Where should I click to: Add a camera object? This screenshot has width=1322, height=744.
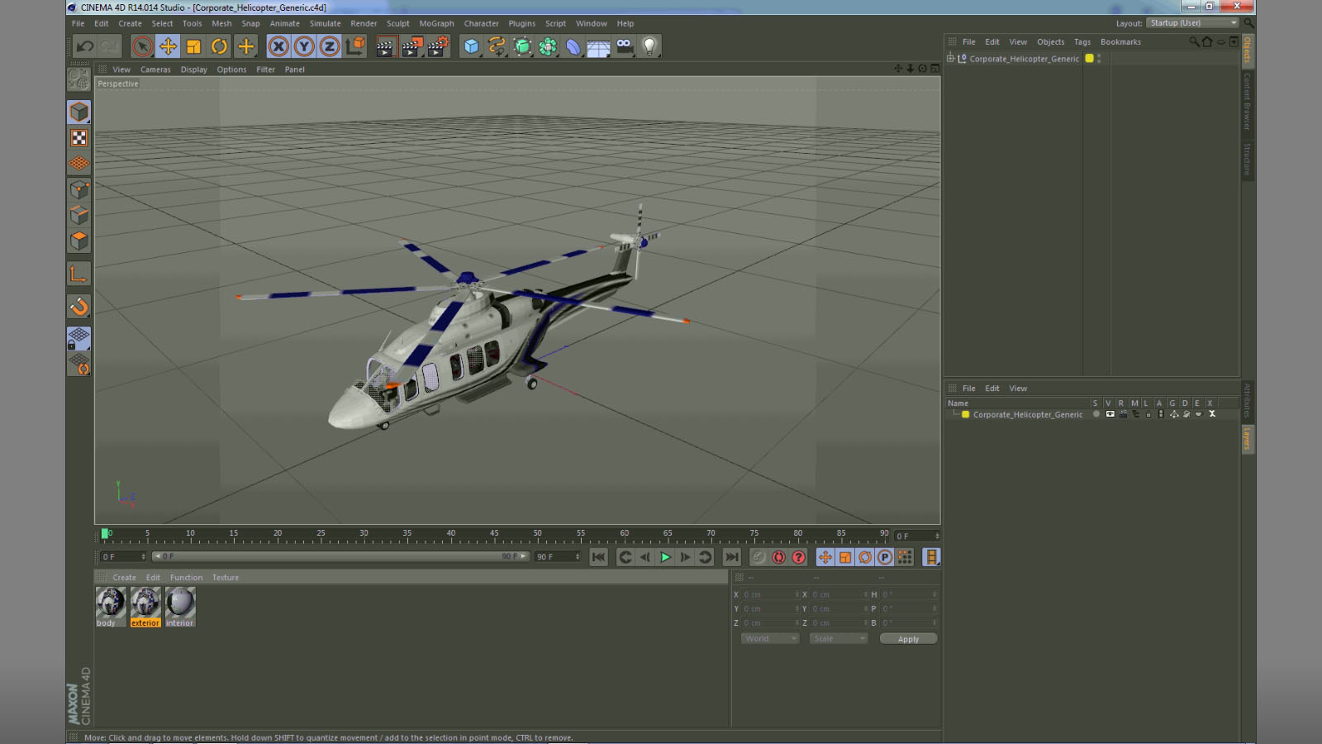coord(624,46)
